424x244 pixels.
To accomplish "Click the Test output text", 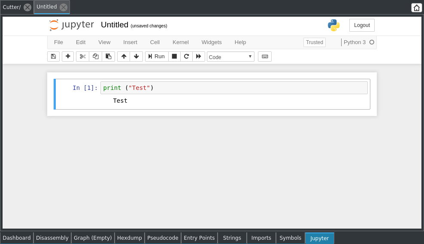I will click(120, 101).
